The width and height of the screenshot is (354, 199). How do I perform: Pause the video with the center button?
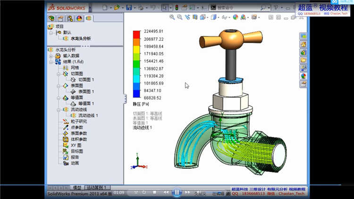[177, 192]
